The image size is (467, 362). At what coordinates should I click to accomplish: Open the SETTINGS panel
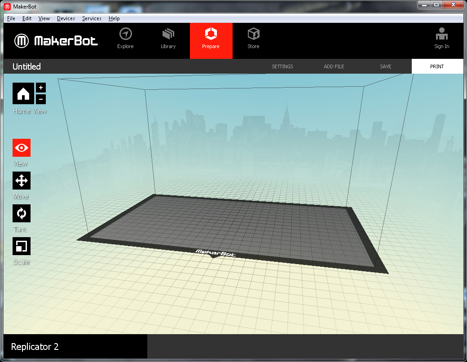[x=282, y=66]
